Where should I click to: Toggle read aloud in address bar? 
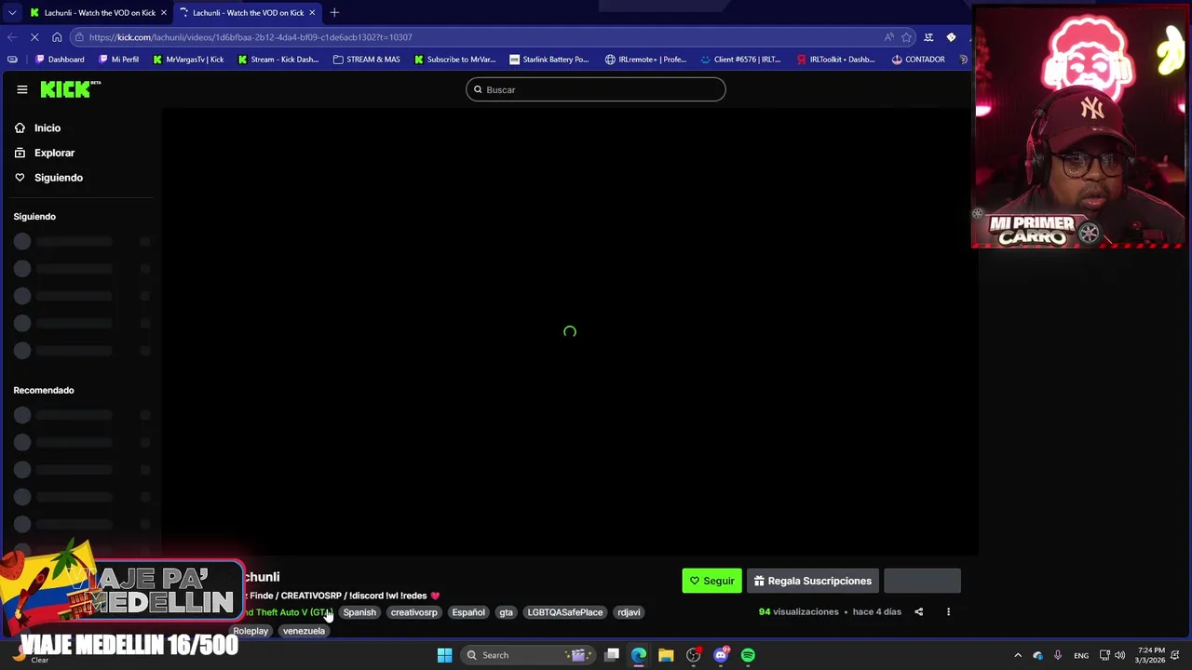tap(889, 37)
